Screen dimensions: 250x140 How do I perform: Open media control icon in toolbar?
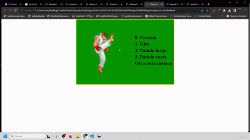(x=219, y=10)
